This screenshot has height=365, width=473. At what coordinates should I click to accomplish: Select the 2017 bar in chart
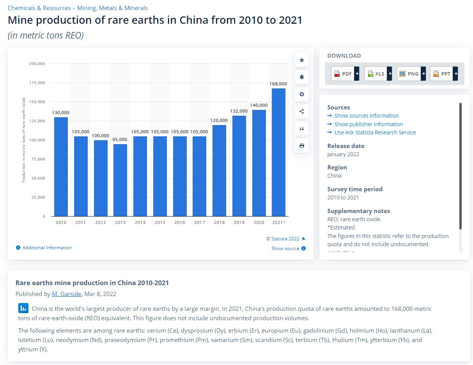coord(200,176)
